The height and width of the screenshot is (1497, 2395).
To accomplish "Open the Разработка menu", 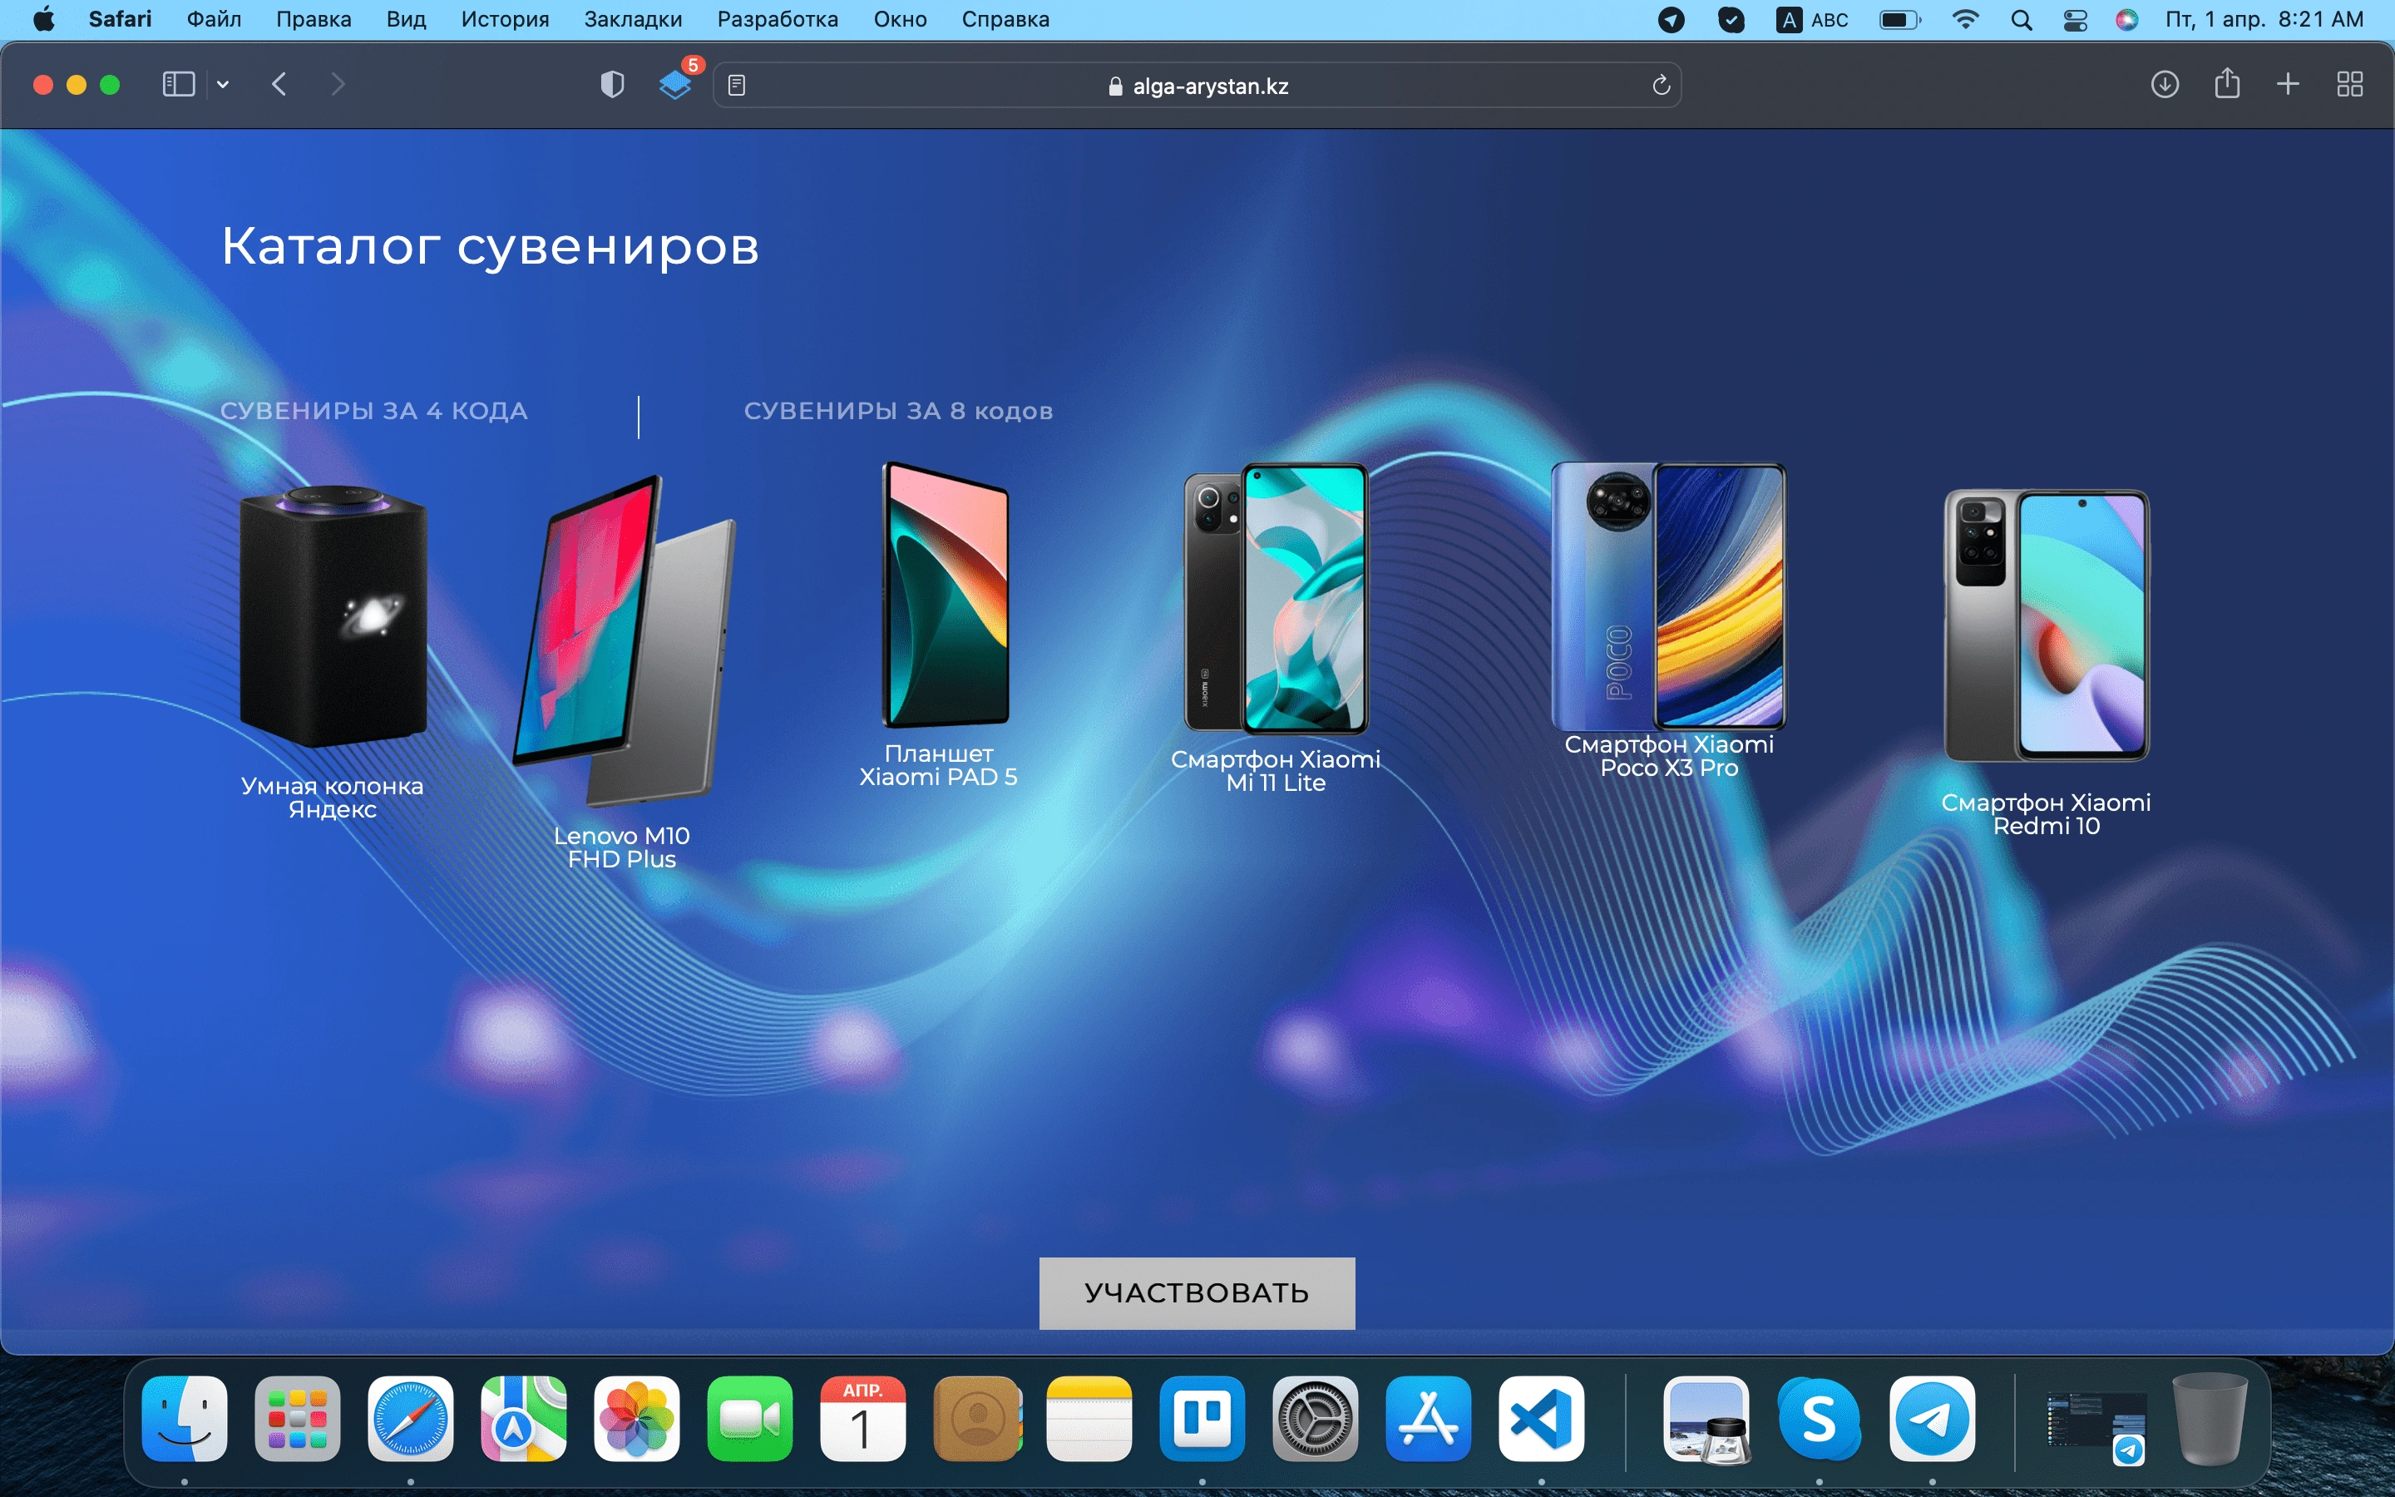I will [x=778, y=20].
